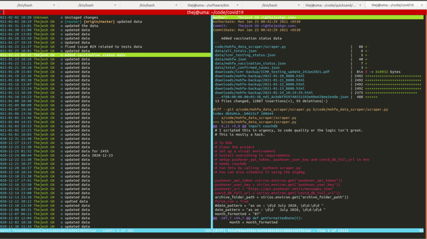Image resolution: width=427 pixels, height=239 pixels.
Task: Click the {origin/master} remote label
Action: coord(99,22)
